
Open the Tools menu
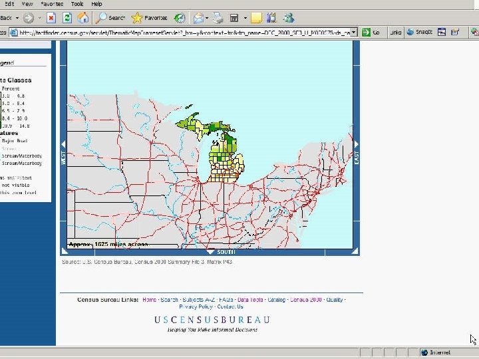[x=77, y=4]
